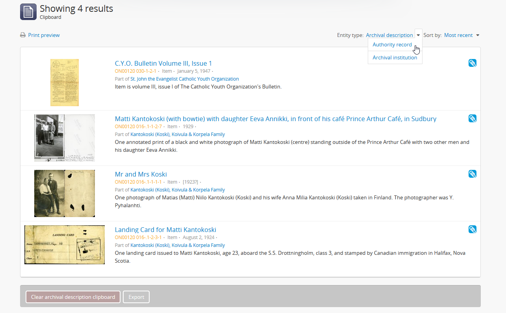Remove Mr and Mrs Koski from clipboard
Viewport: 506px width, 313px height.
click(472, 174)
